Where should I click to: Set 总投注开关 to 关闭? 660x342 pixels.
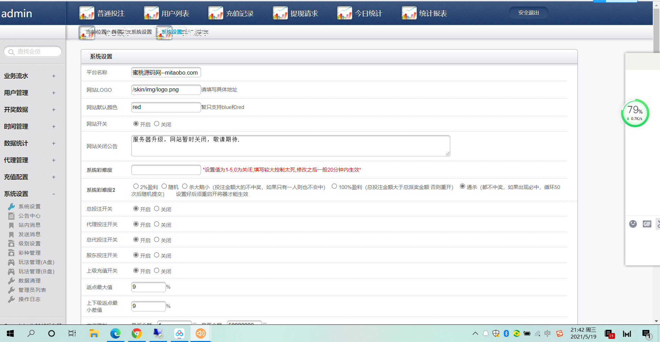(157, 209)
